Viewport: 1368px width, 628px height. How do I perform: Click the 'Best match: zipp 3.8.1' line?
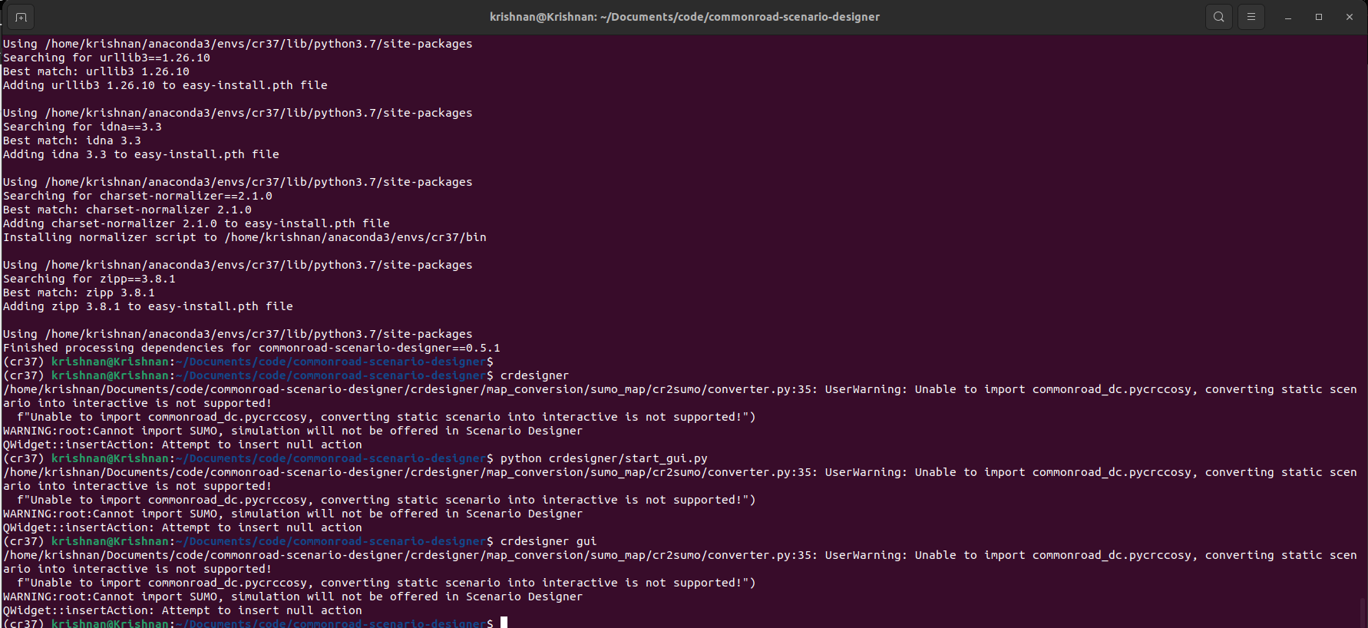[79, 293]
